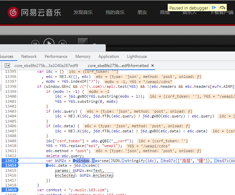Step over next function call icon
235x195 pixels.
coord(222,7)
